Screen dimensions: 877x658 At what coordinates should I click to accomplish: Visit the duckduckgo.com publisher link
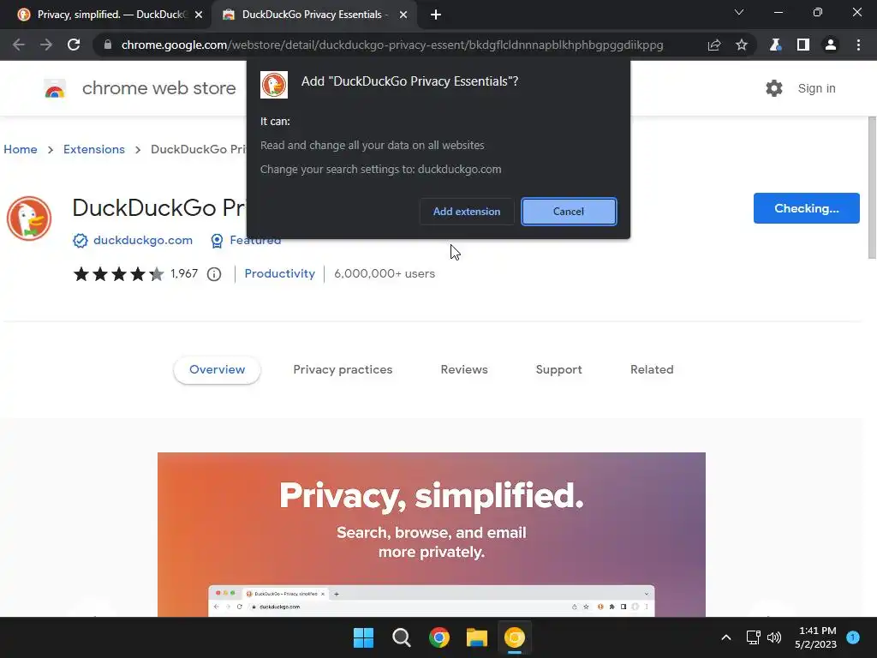[x=143, y=241]
